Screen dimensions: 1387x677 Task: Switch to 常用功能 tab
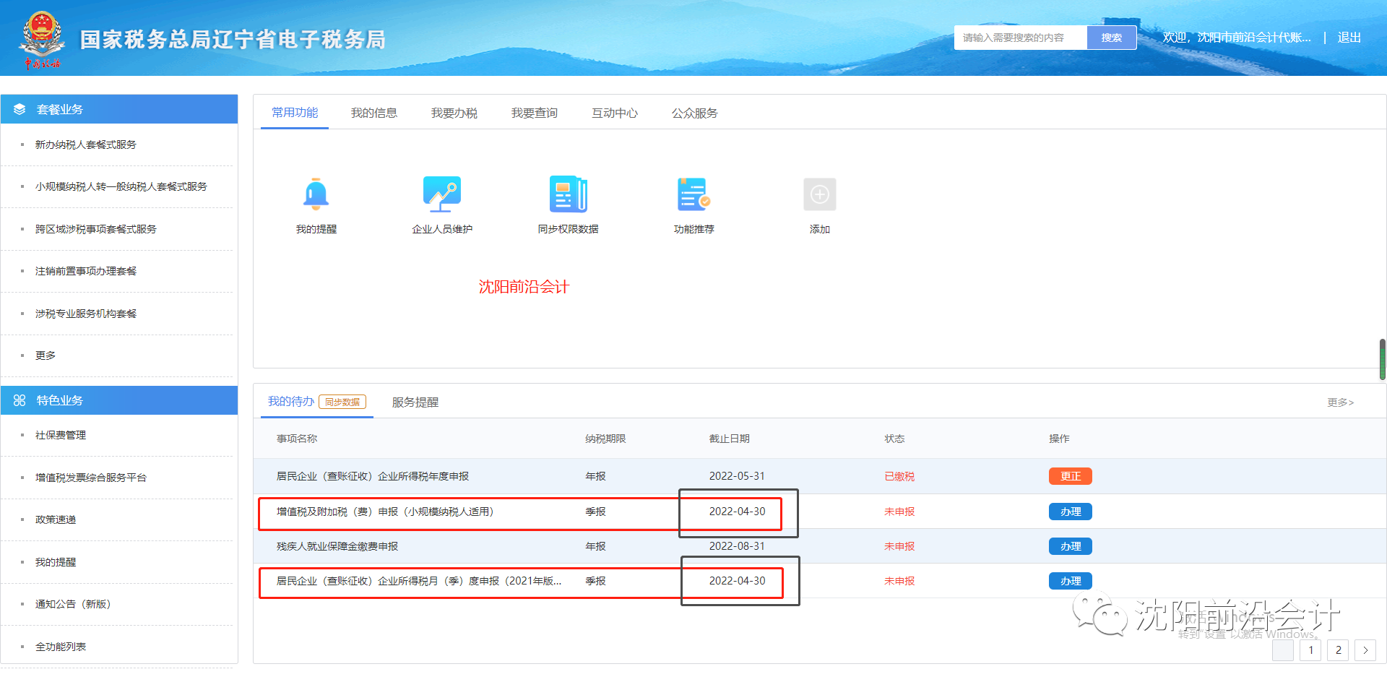coord(295,113)
